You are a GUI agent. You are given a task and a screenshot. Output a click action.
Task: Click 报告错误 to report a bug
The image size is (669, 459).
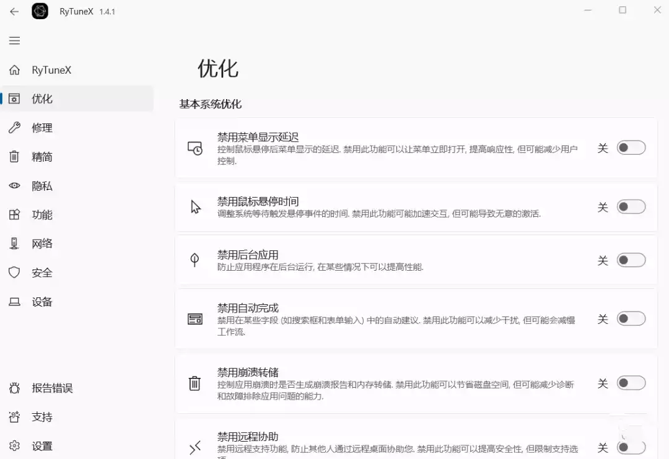point(14,388)
